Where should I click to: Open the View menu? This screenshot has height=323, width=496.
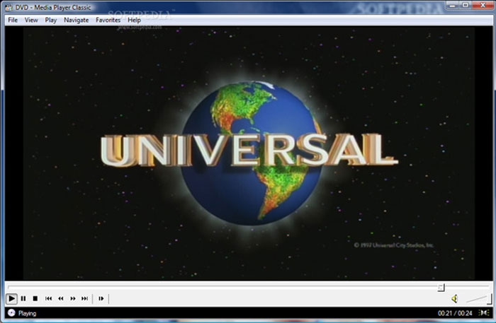click(31, 20)
